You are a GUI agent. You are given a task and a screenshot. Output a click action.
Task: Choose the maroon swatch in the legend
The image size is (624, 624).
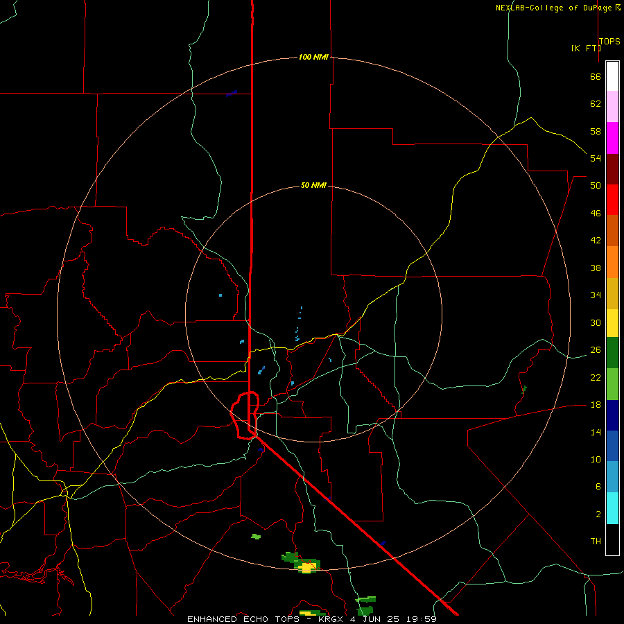612,168
